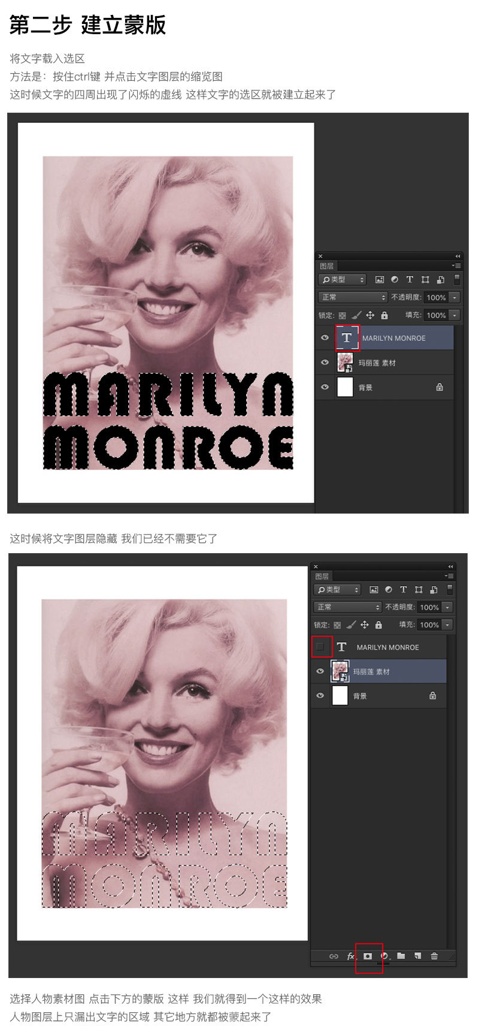Click the link layers icon
The height and width of the screenshot is (1026, 479).
[334, 956]
